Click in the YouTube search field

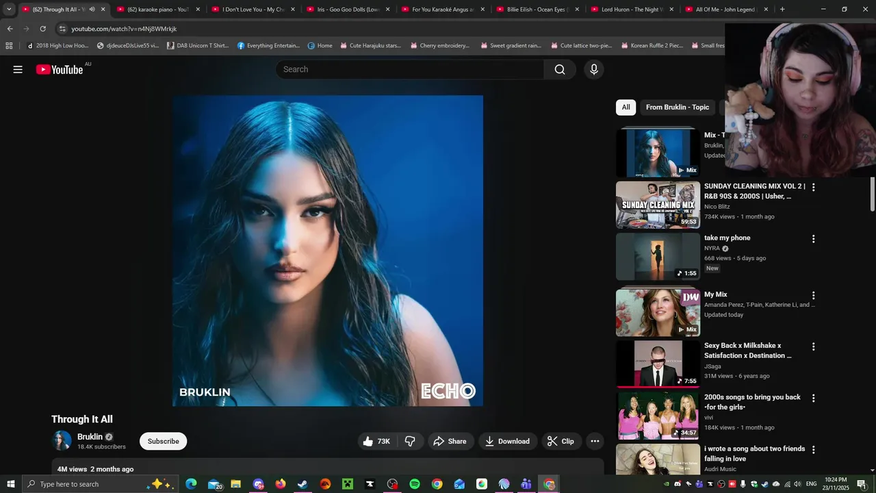point(411,69)
